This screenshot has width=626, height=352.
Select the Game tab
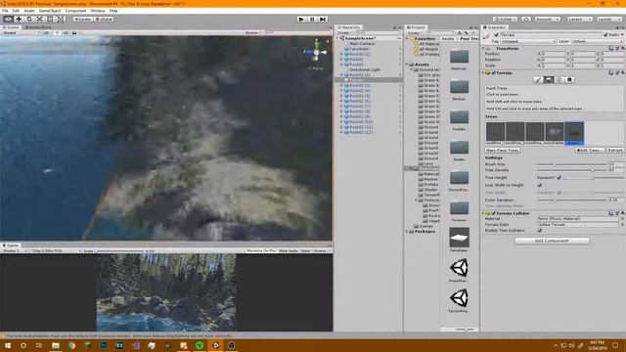(x=11, y=245)
